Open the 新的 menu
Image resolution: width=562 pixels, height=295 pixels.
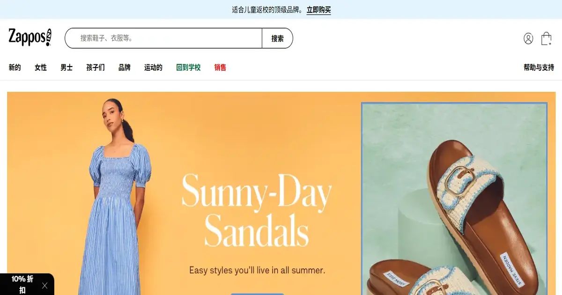coord(15,67)
